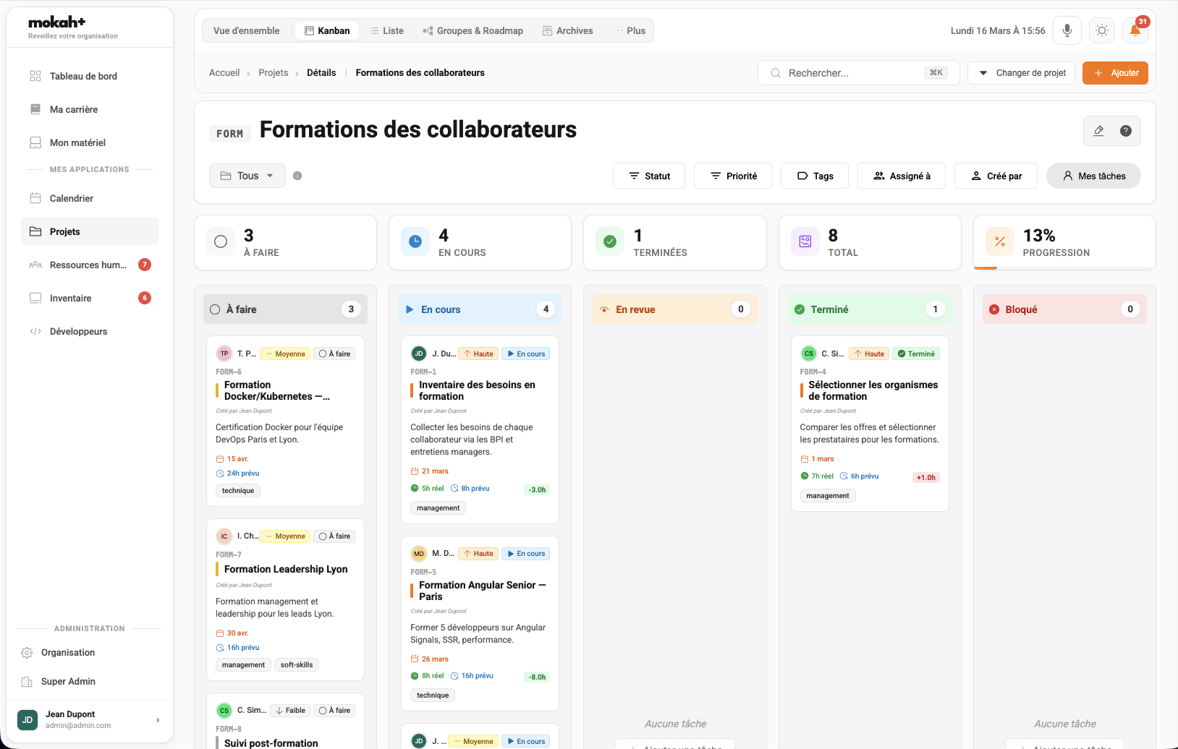Open the Calendrier section in the sidebar
The image size is (1178, 749).
[x=71, y=198]
